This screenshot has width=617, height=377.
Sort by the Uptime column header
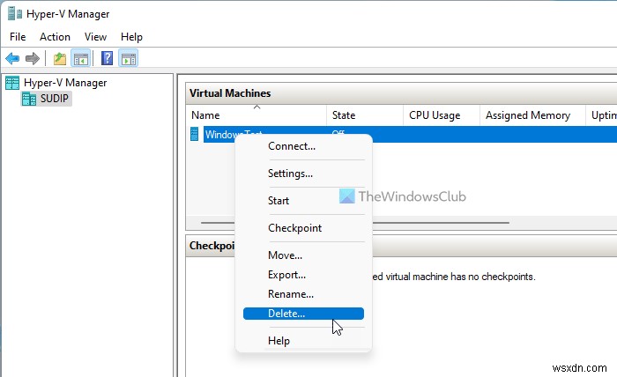(x=602, y=115)
